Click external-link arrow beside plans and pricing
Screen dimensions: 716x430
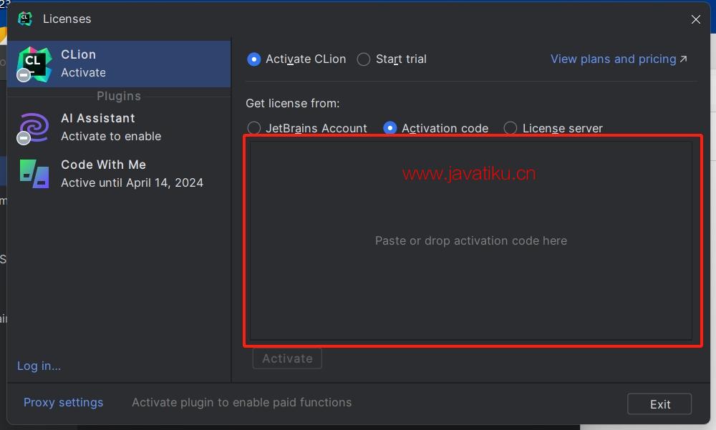click(x=683, y=59)
